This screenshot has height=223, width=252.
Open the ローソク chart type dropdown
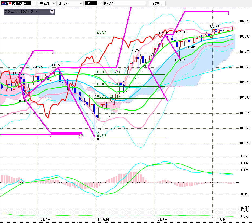[x=81, y=3]
